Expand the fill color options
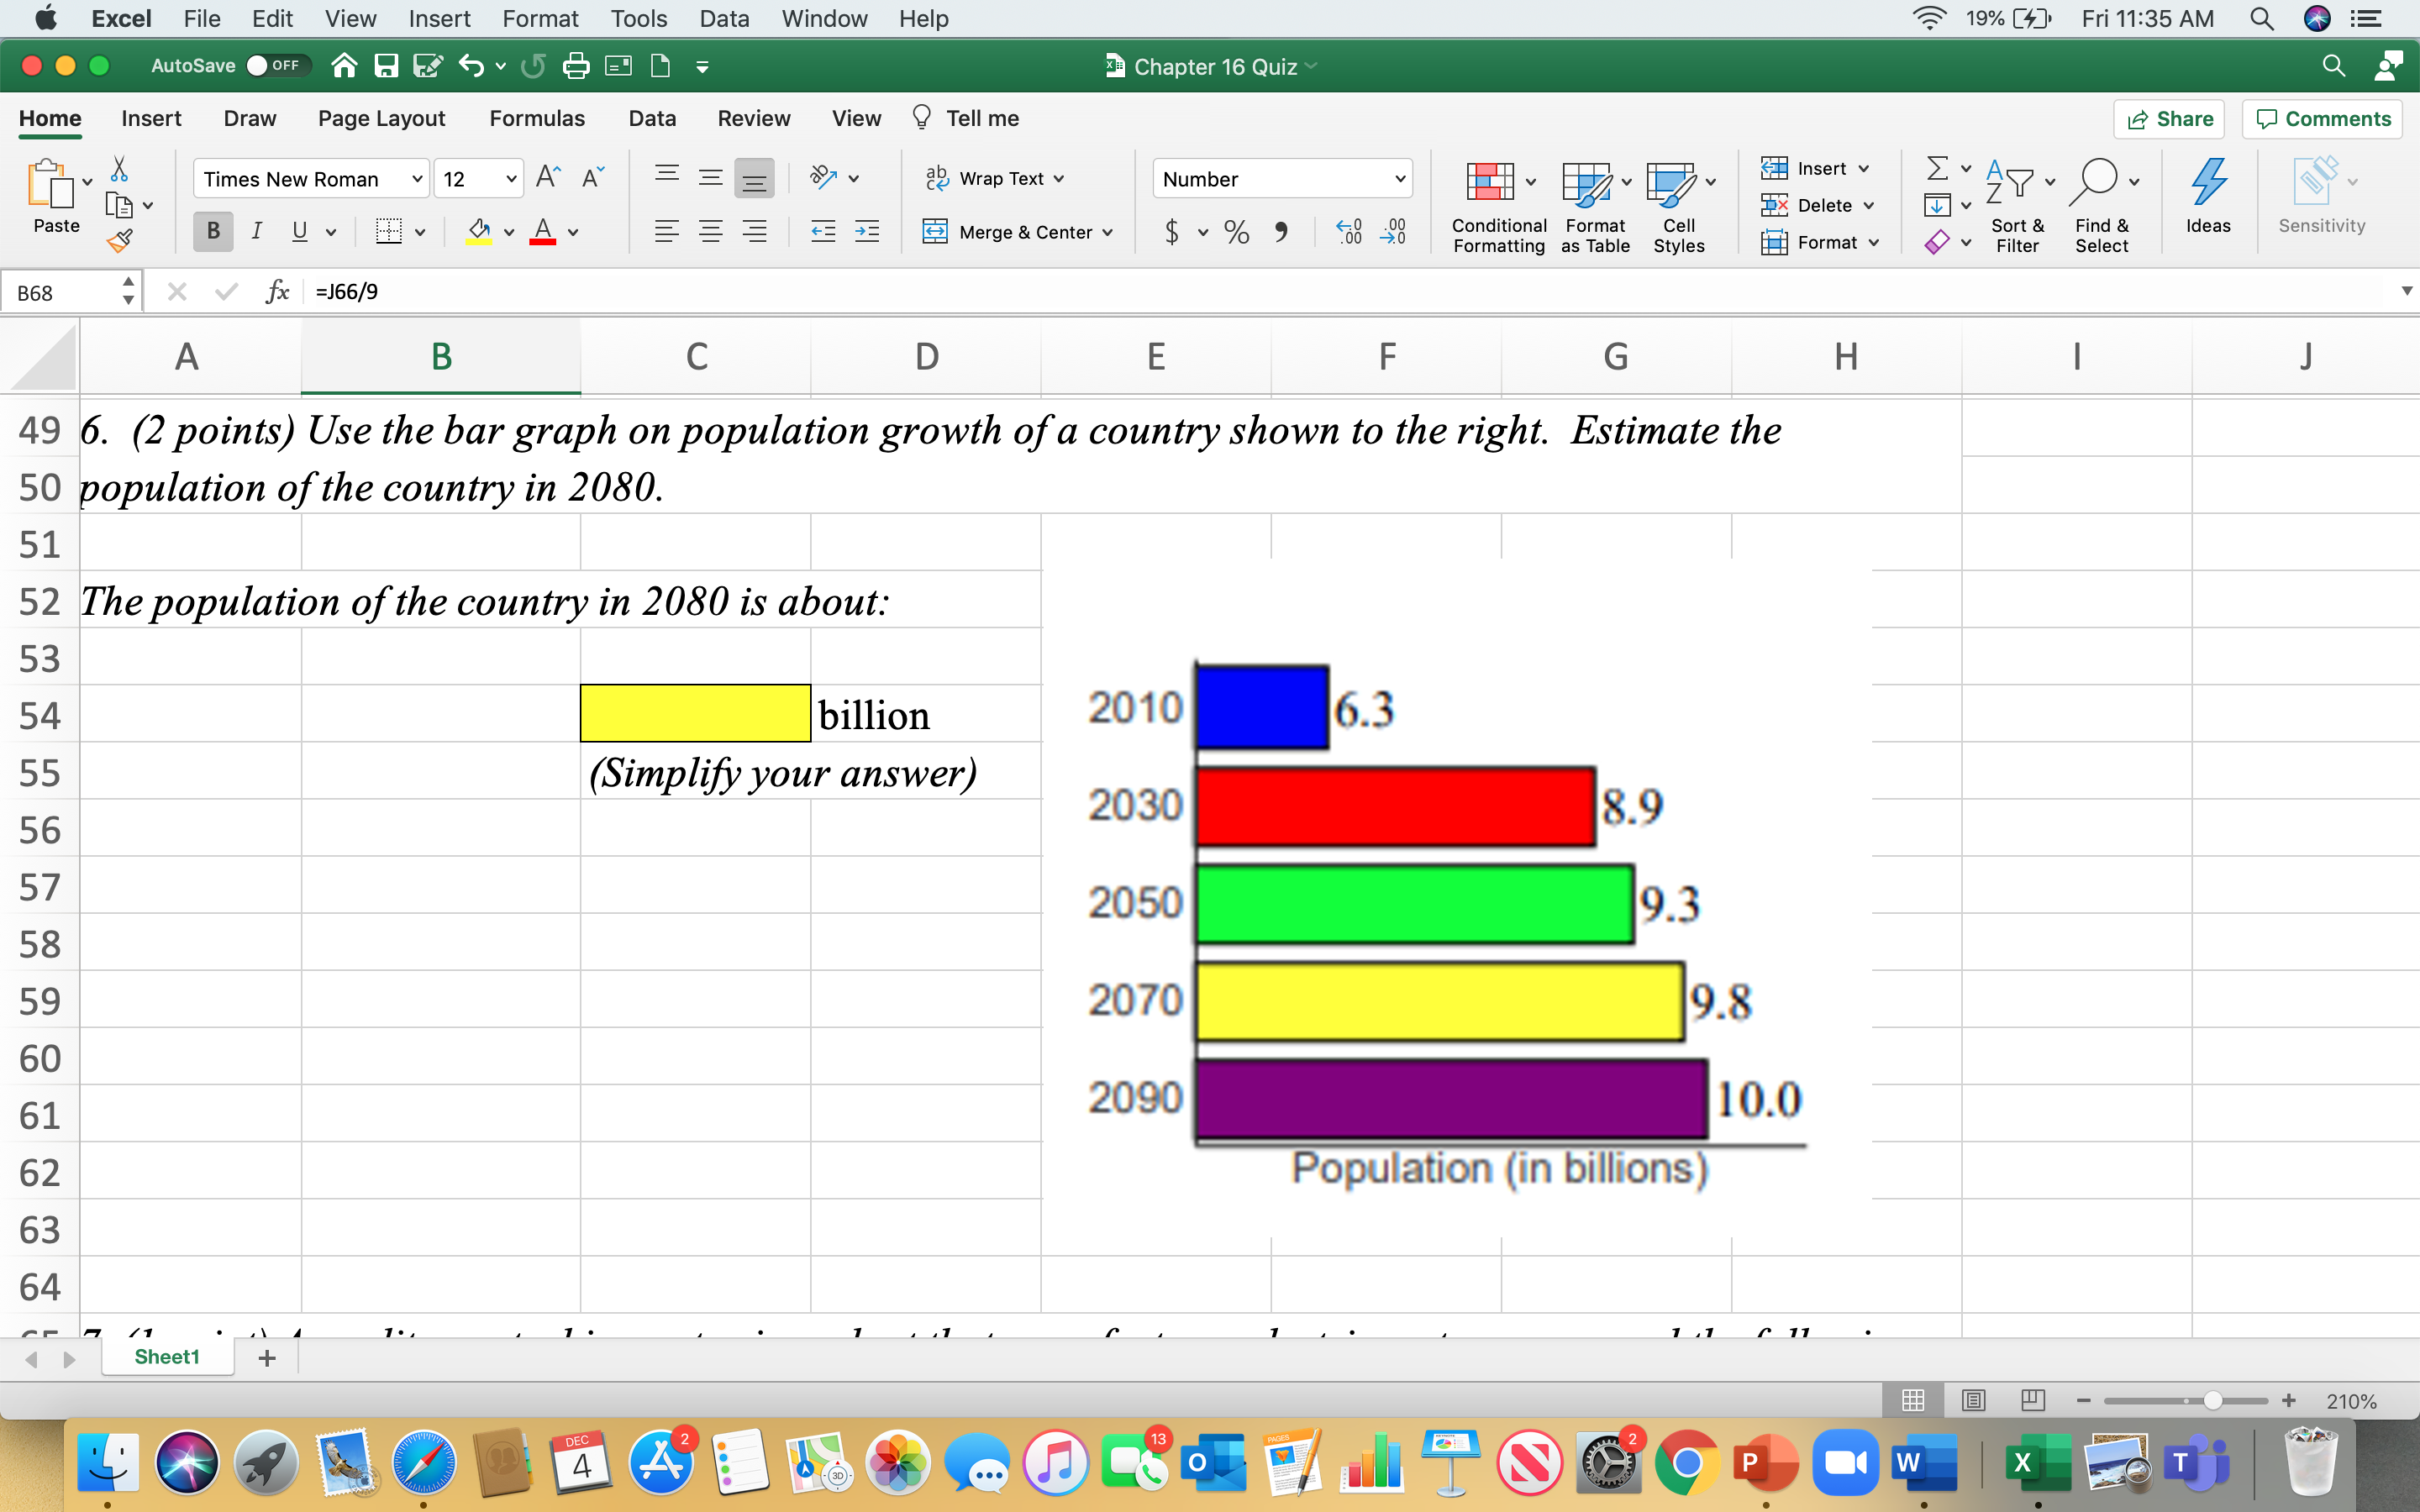Image resolution: width=2420 pixels, height=1512 pixels. (x=508, y=231)
